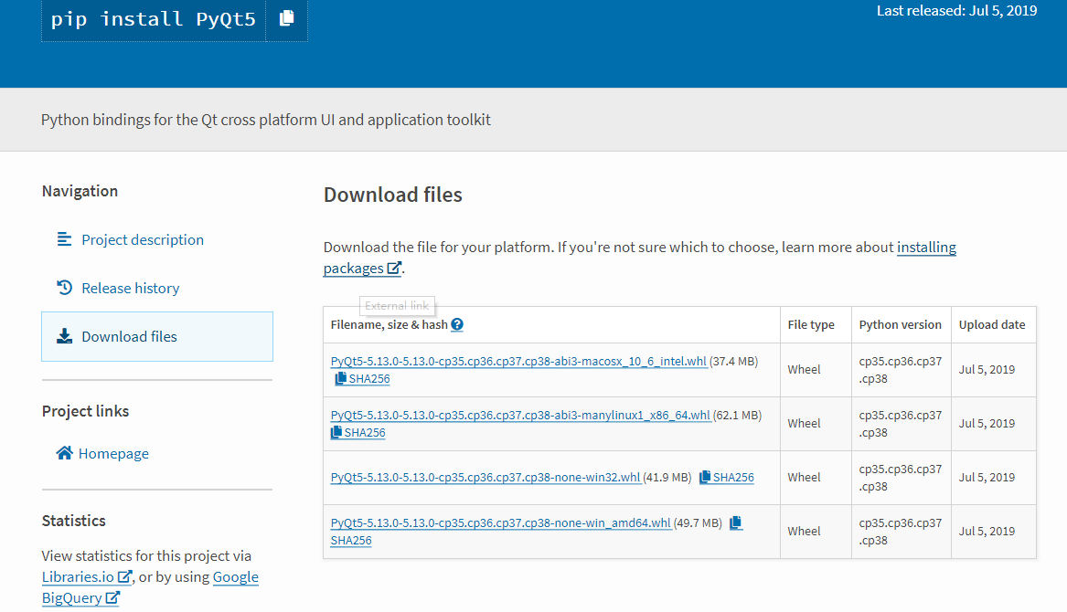Click Python version cell in macosx row
This screenshot has height=612, width=1067.
901,369
